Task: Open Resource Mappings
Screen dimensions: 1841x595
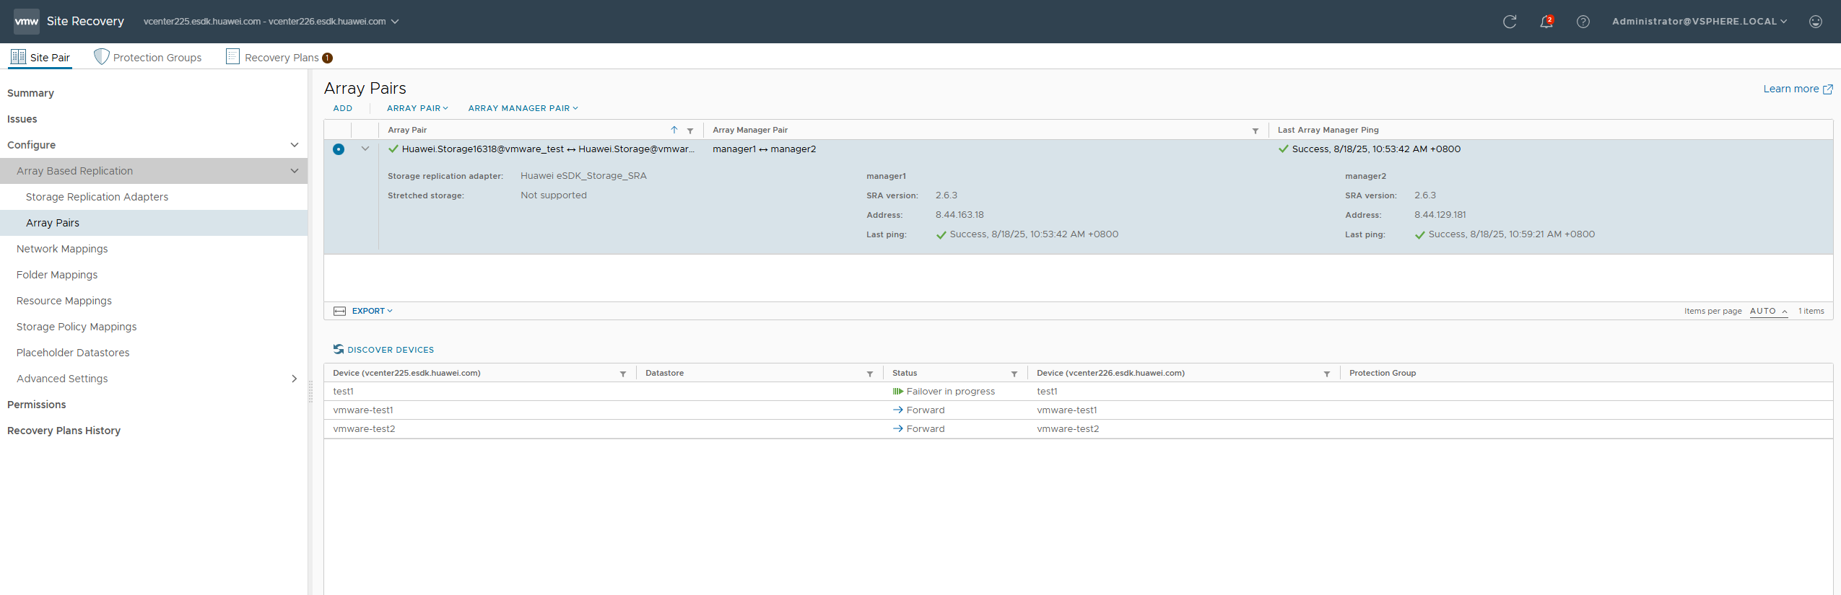Action: point(64,301)
